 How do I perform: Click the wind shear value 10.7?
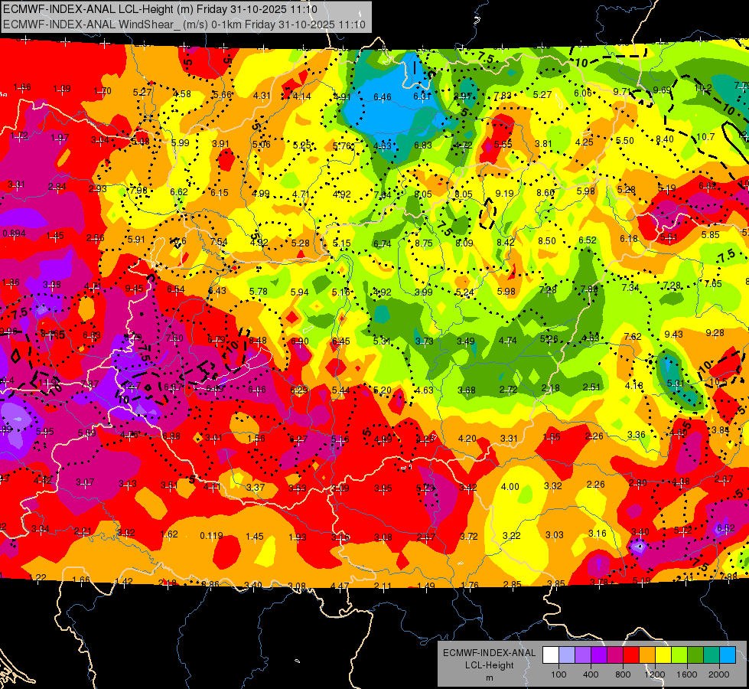(x=705, y=137)
